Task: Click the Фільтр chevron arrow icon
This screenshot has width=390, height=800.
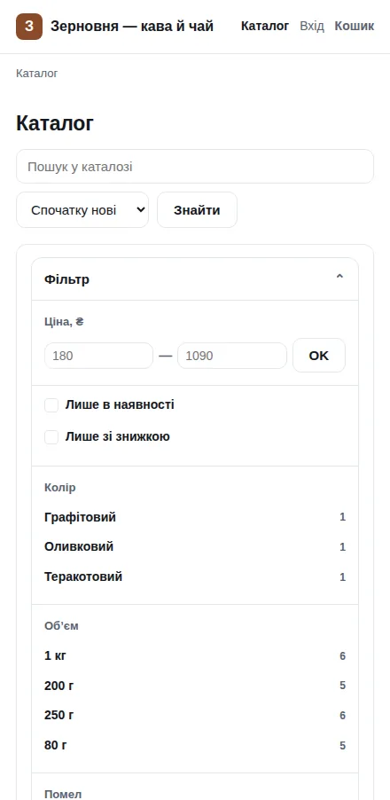Action: click(339, 277)
